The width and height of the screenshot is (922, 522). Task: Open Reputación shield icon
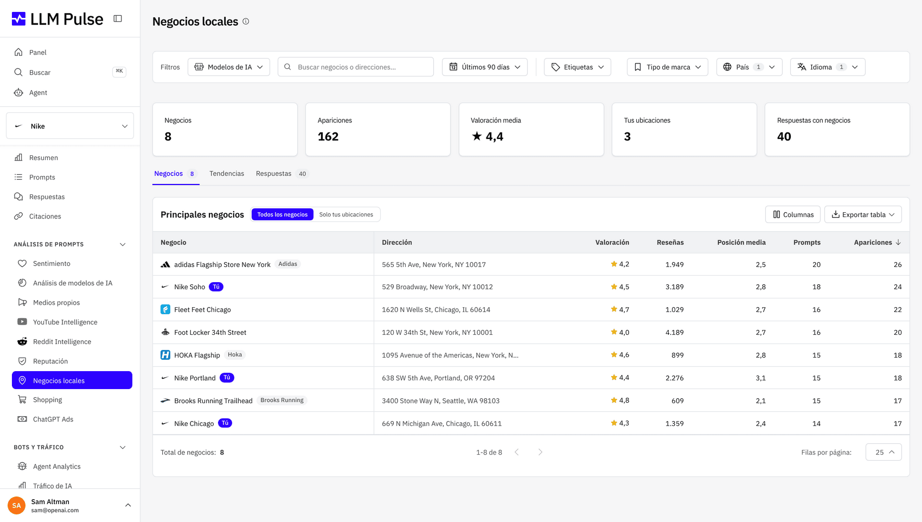coord(22,361)
